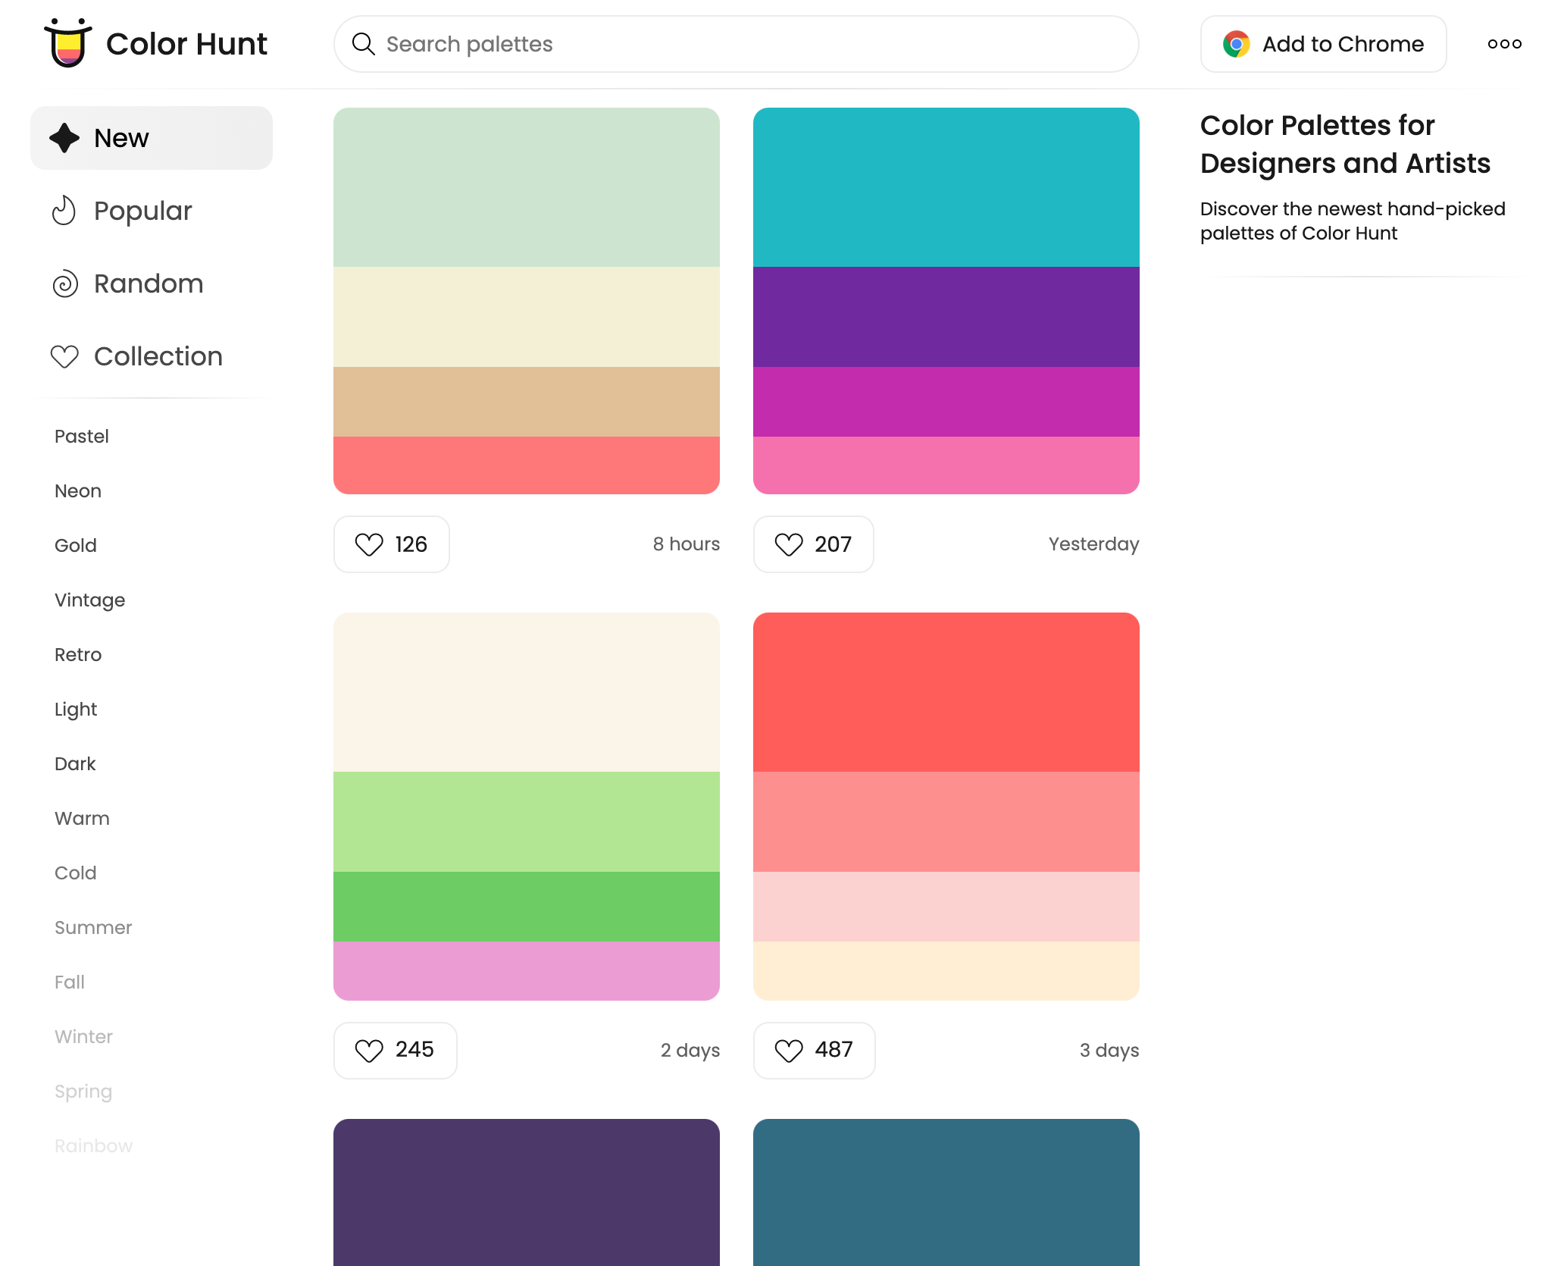The width and height of the screenshot is (1564, 1266).
Task: Open Collection via the heart icon
Action: tap(64, 356)
